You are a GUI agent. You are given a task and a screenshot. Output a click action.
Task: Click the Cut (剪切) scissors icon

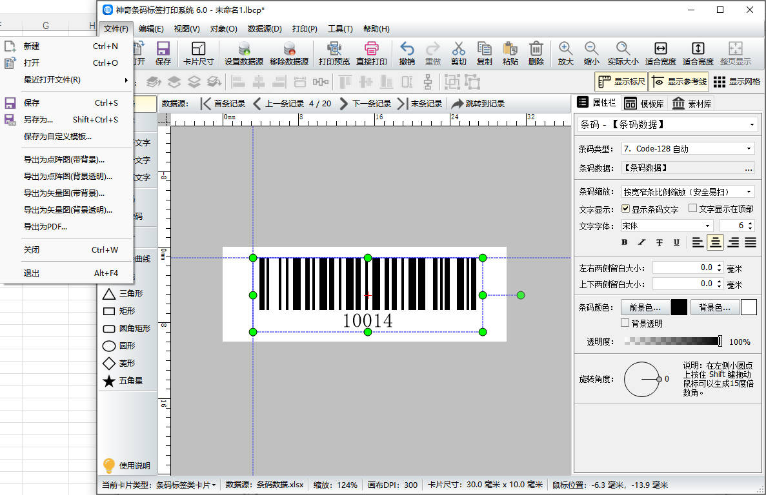[x=458, y=53]
